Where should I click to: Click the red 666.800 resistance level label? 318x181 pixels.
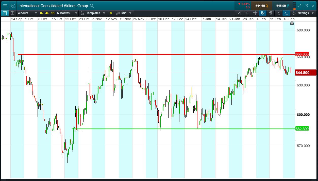(x=302, y=54)
